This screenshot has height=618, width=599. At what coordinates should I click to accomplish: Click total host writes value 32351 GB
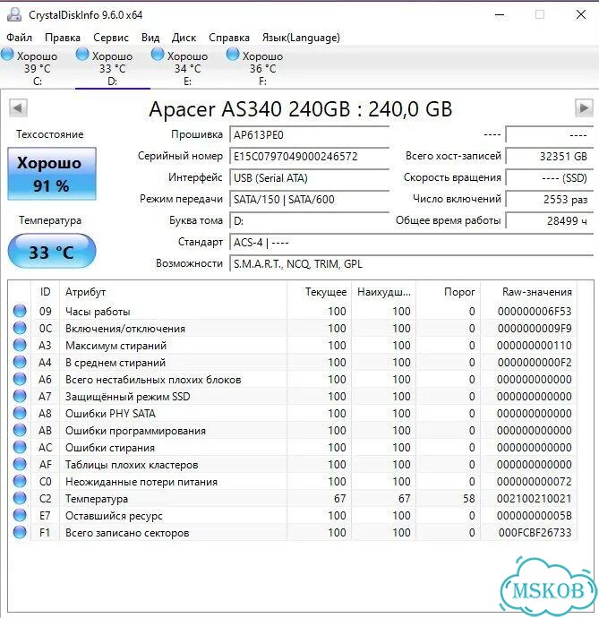click(550, 156)
